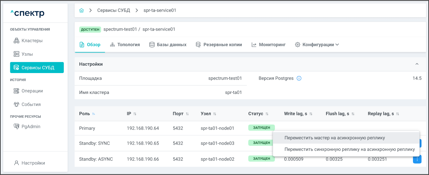Viewport: 429px width, 175px height.
Task: Choose Переместить синхронную реплику на асинхронную реплику
Action: 349,149
